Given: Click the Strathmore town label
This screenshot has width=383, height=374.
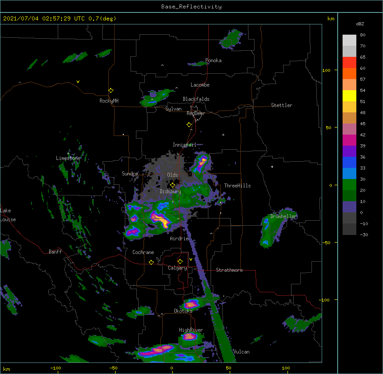Looking at the screenshot, I should (x=229, y=270).
